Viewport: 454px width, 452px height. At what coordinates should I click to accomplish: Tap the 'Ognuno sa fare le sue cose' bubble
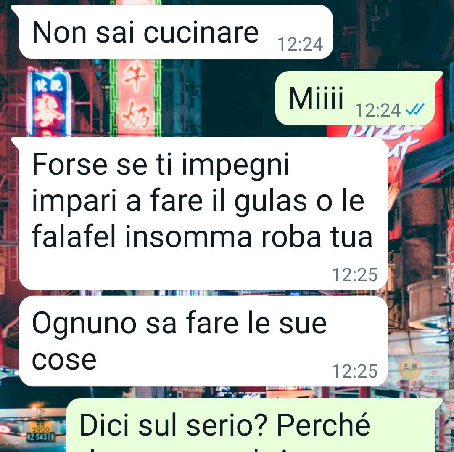(203, 341)
